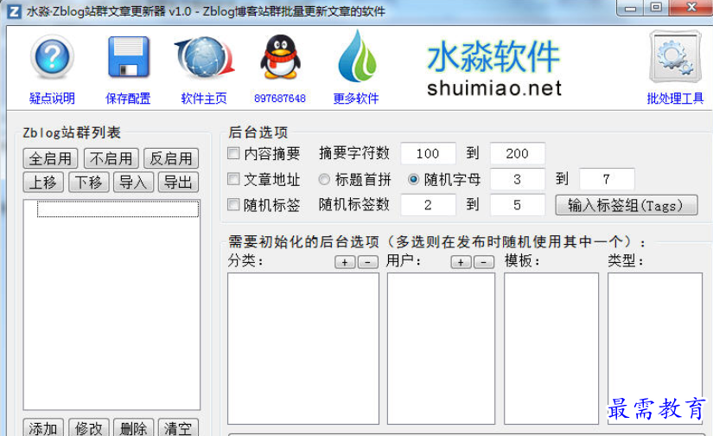Focus the 随机字母 minimum field showing 3

(518, 179)
